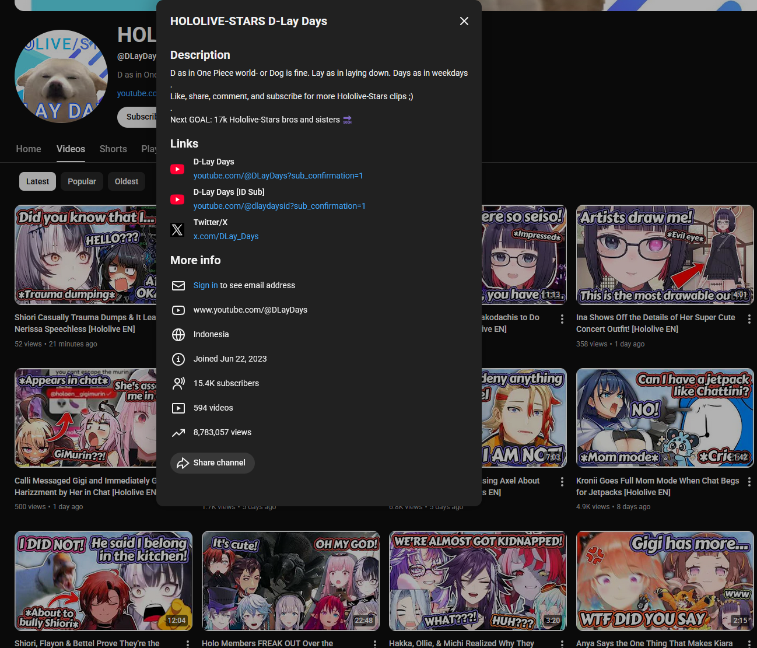Select the Latest filter chip
The height and width of the screenshot is (648, 757).
(37, 181)
